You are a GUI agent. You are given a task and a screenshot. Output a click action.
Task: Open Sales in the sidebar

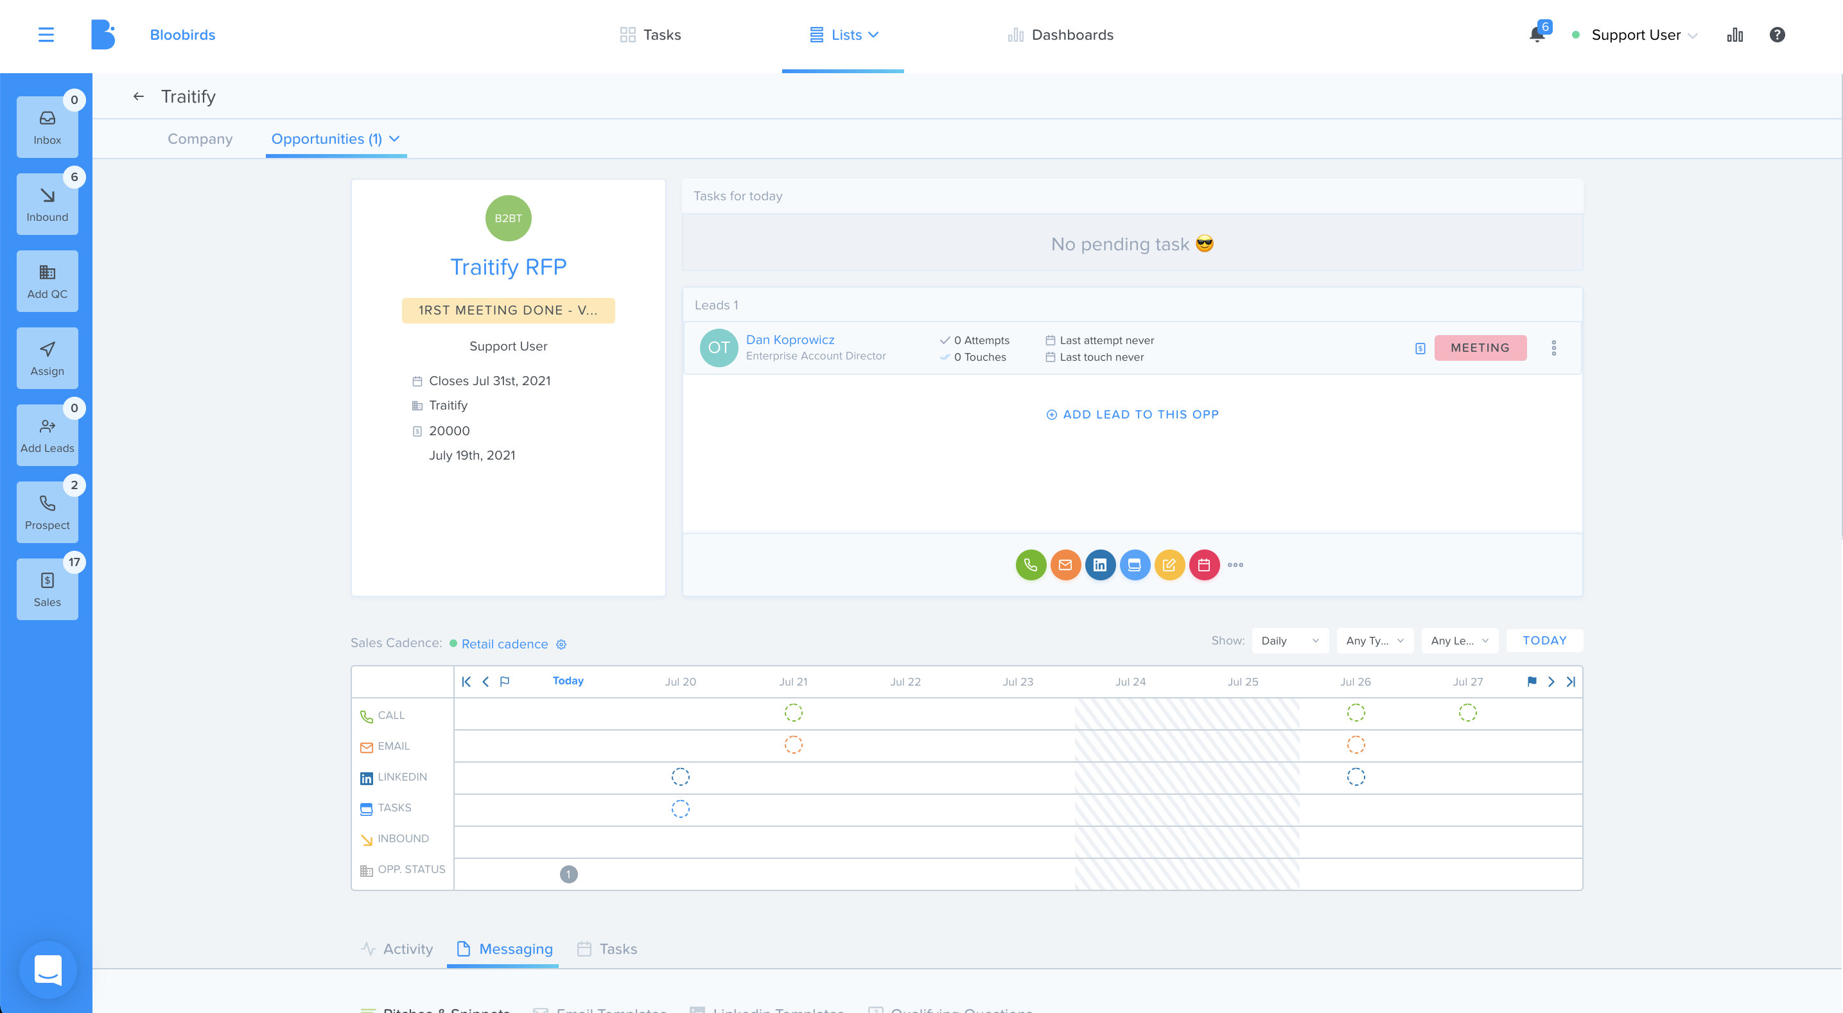(48, 589)
